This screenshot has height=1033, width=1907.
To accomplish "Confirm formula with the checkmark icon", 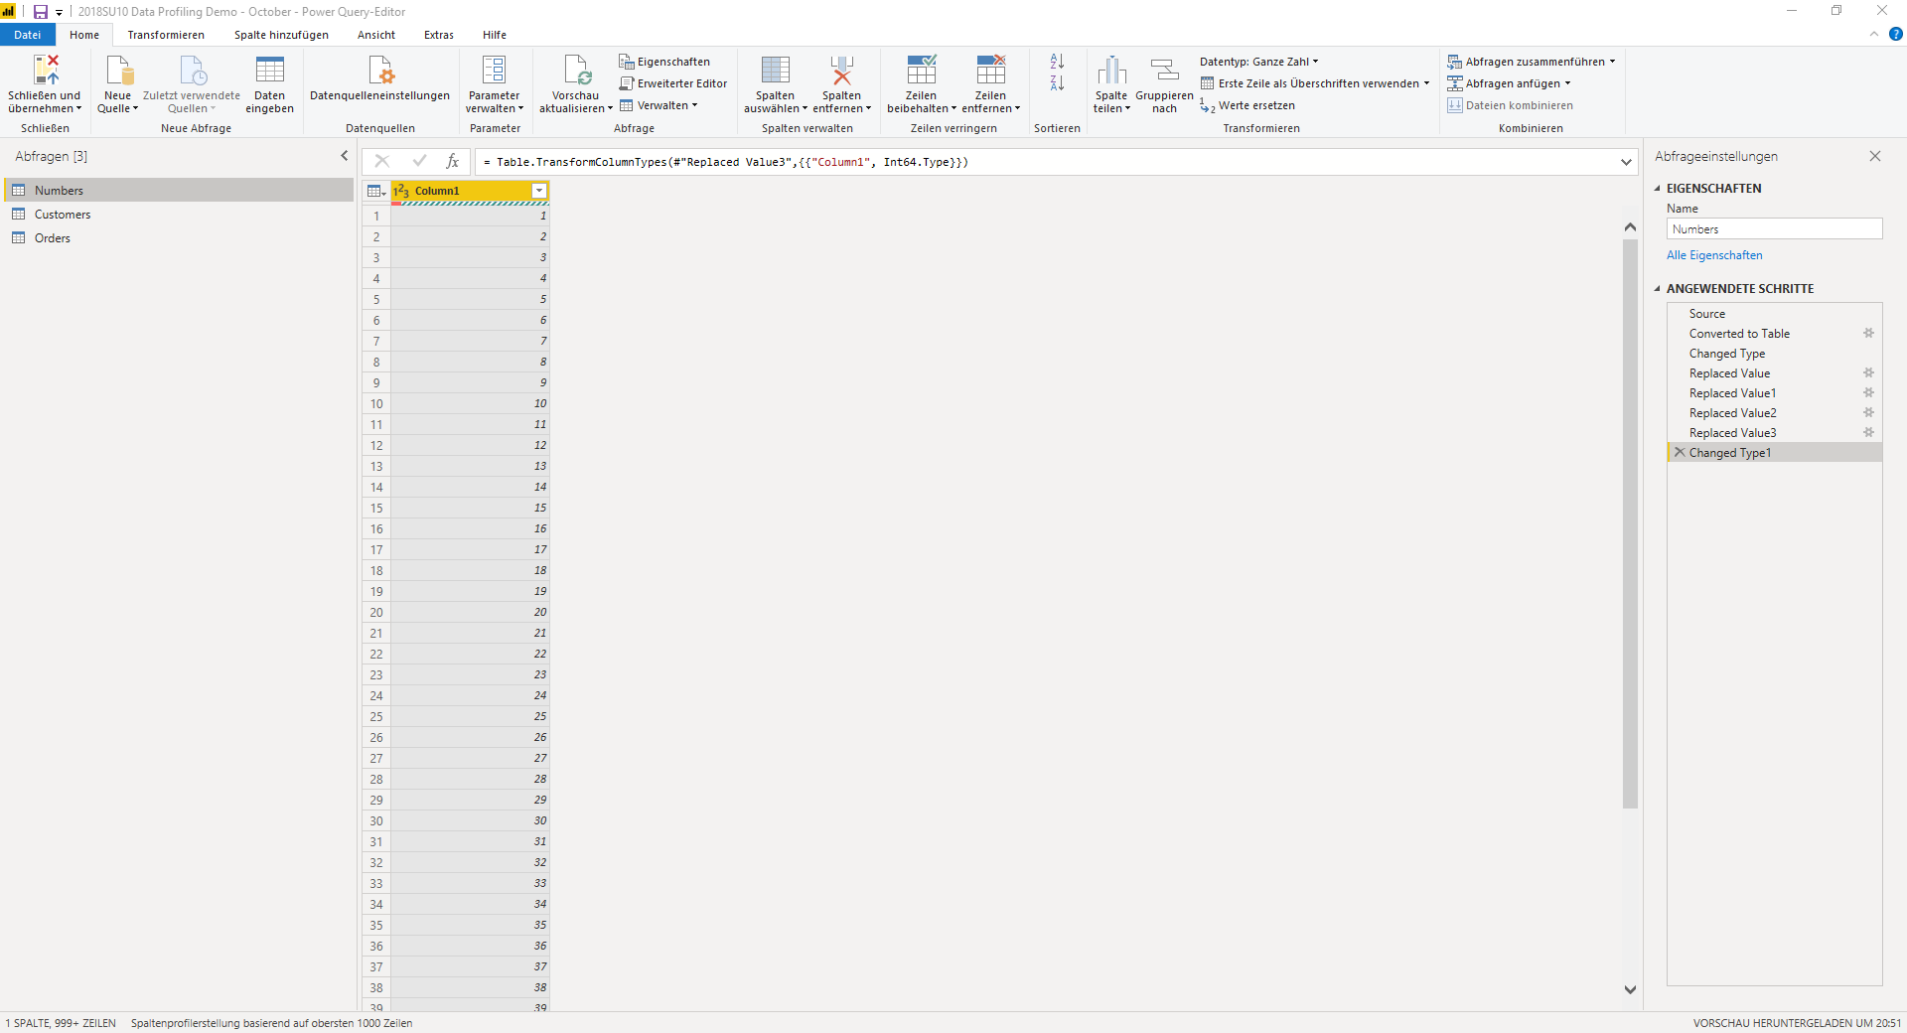I will [x=419, y=161].
